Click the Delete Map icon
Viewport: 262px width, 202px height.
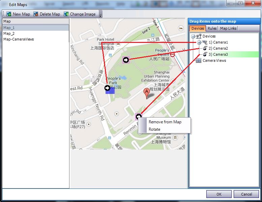[36, 14]
